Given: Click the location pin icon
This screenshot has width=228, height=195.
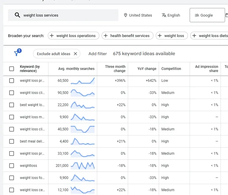Looking at the screenshot, I should tap(125, 15).
